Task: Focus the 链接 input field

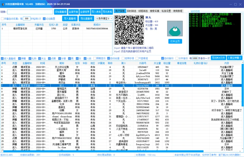Action: [x=30, y=12]
